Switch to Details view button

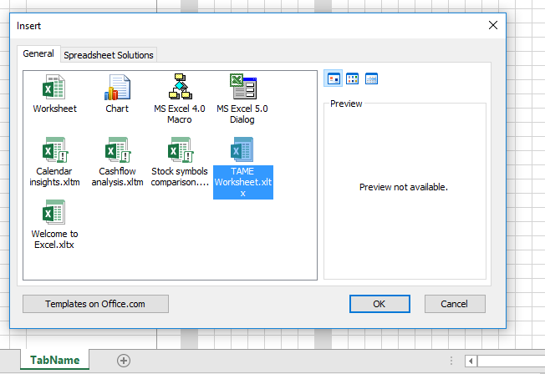click(x=372, y=78)
